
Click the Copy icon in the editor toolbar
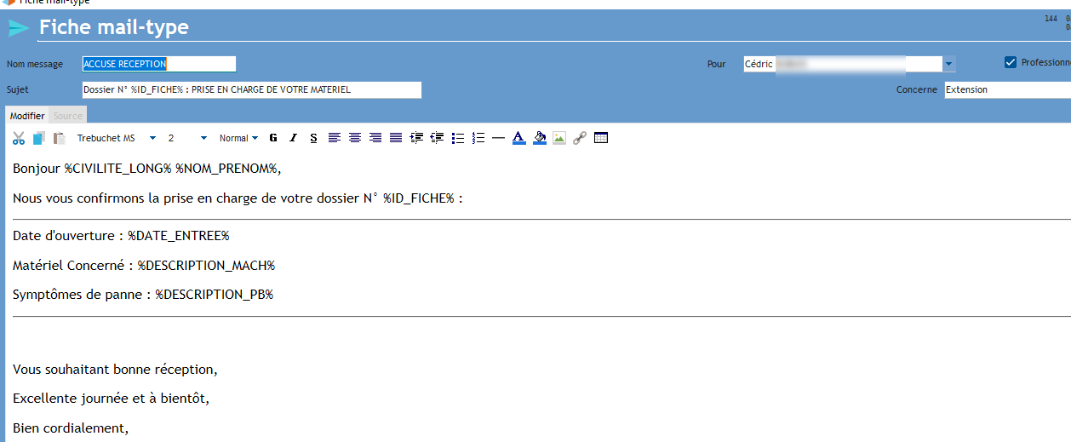[x=39, y=138]
